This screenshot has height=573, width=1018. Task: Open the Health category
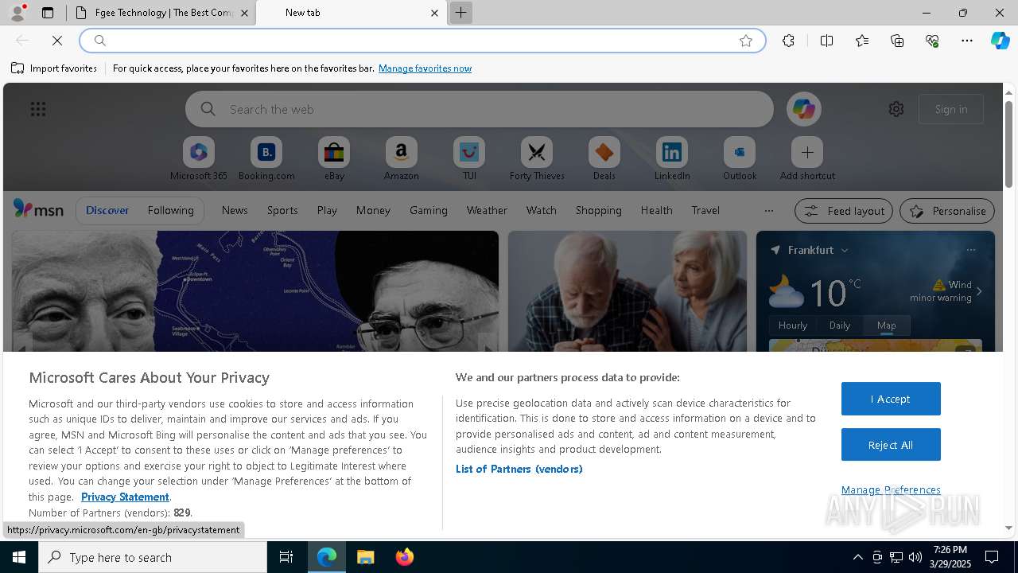click(x=656, y=210)
